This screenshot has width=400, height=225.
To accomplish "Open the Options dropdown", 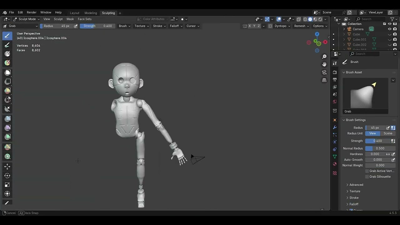I will click(320, 26).
